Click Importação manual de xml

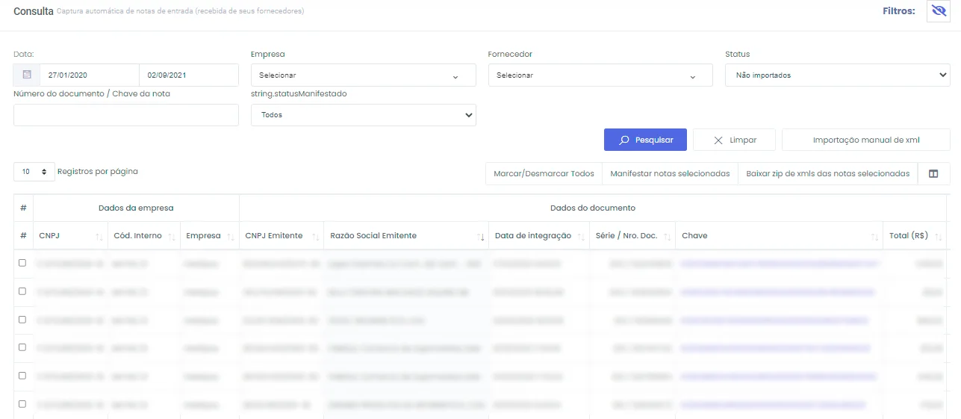point(865,140)
